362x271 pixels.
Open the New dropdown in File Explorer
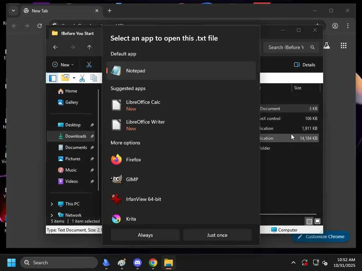63,65
